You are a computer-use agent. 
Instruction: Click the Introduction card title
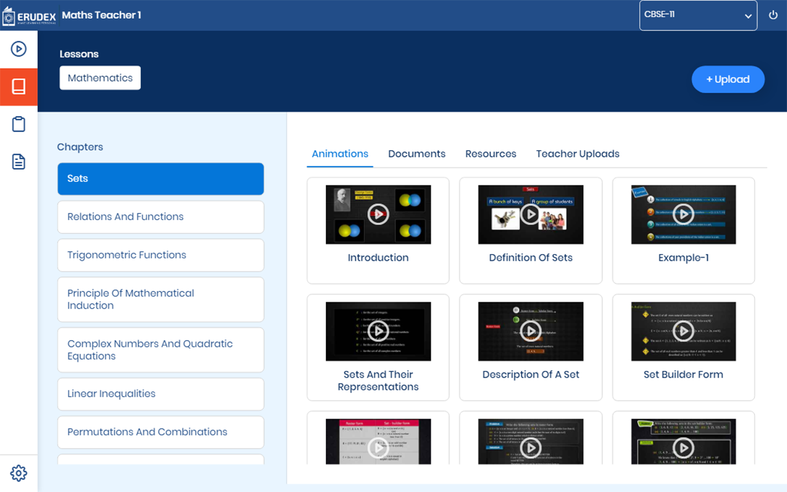click(378, 258)
